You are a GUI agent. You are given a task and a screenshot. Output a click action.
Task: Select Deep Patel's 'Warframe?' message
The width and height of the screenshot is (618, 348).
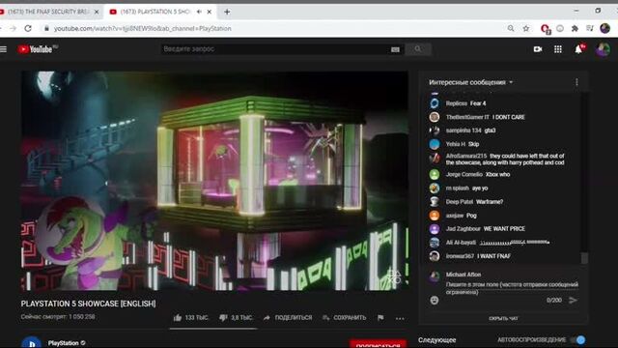[490, 202]
